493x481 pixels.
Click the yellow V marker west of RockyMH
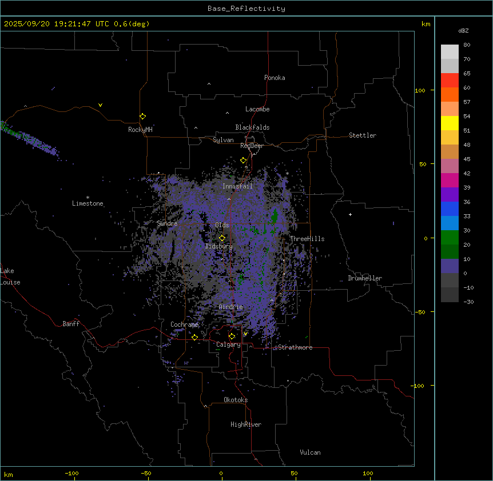[x=100, y=105]
